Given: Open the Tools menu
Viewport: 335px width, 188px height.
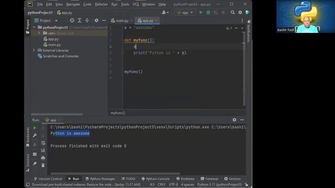Looking at the screenshot, I should coord(125,4).
